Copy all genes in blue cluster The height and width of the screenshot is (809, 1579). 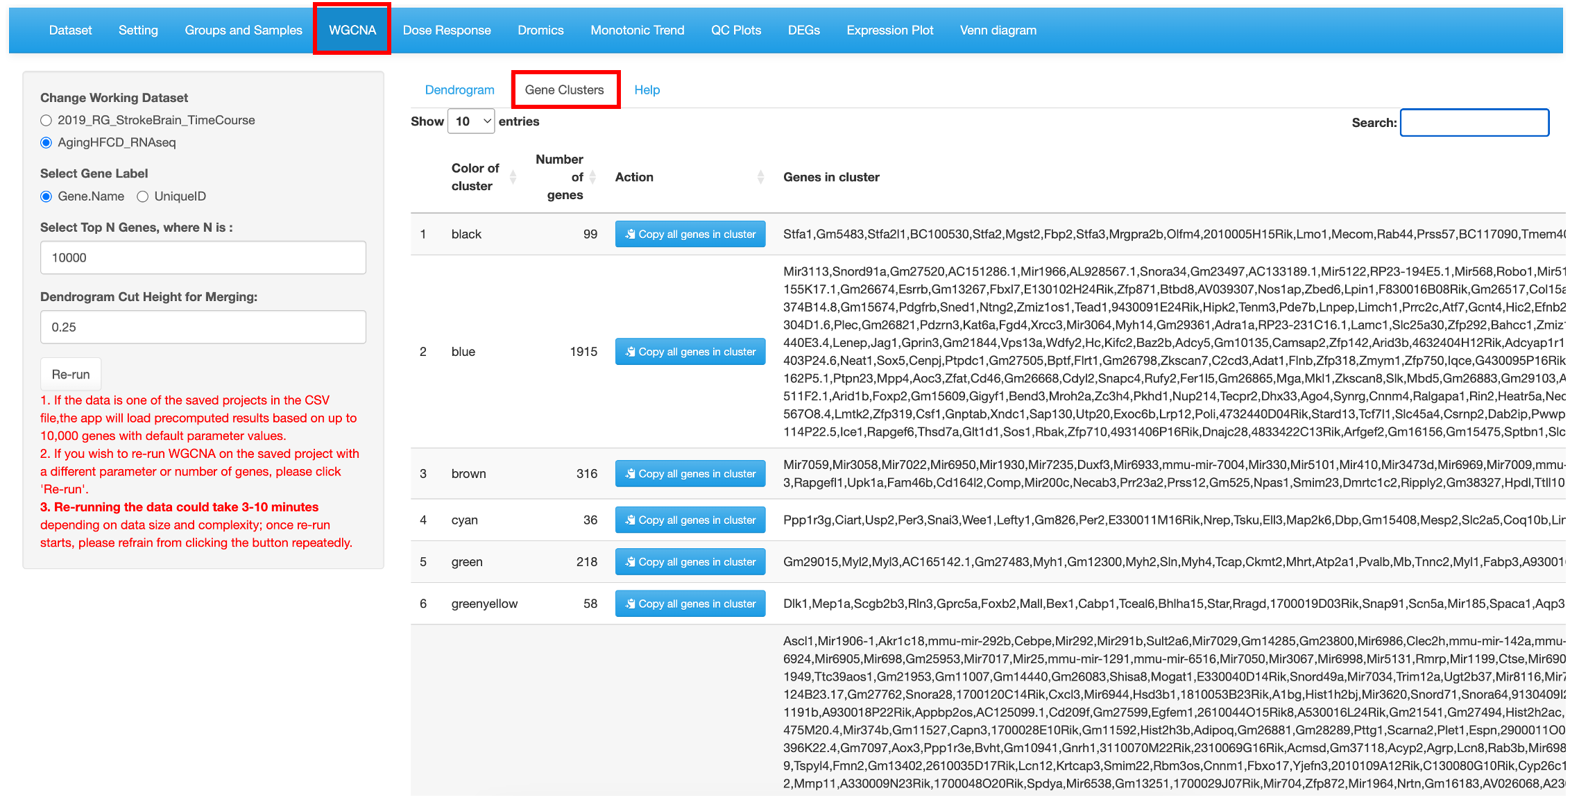click(690, 352)
